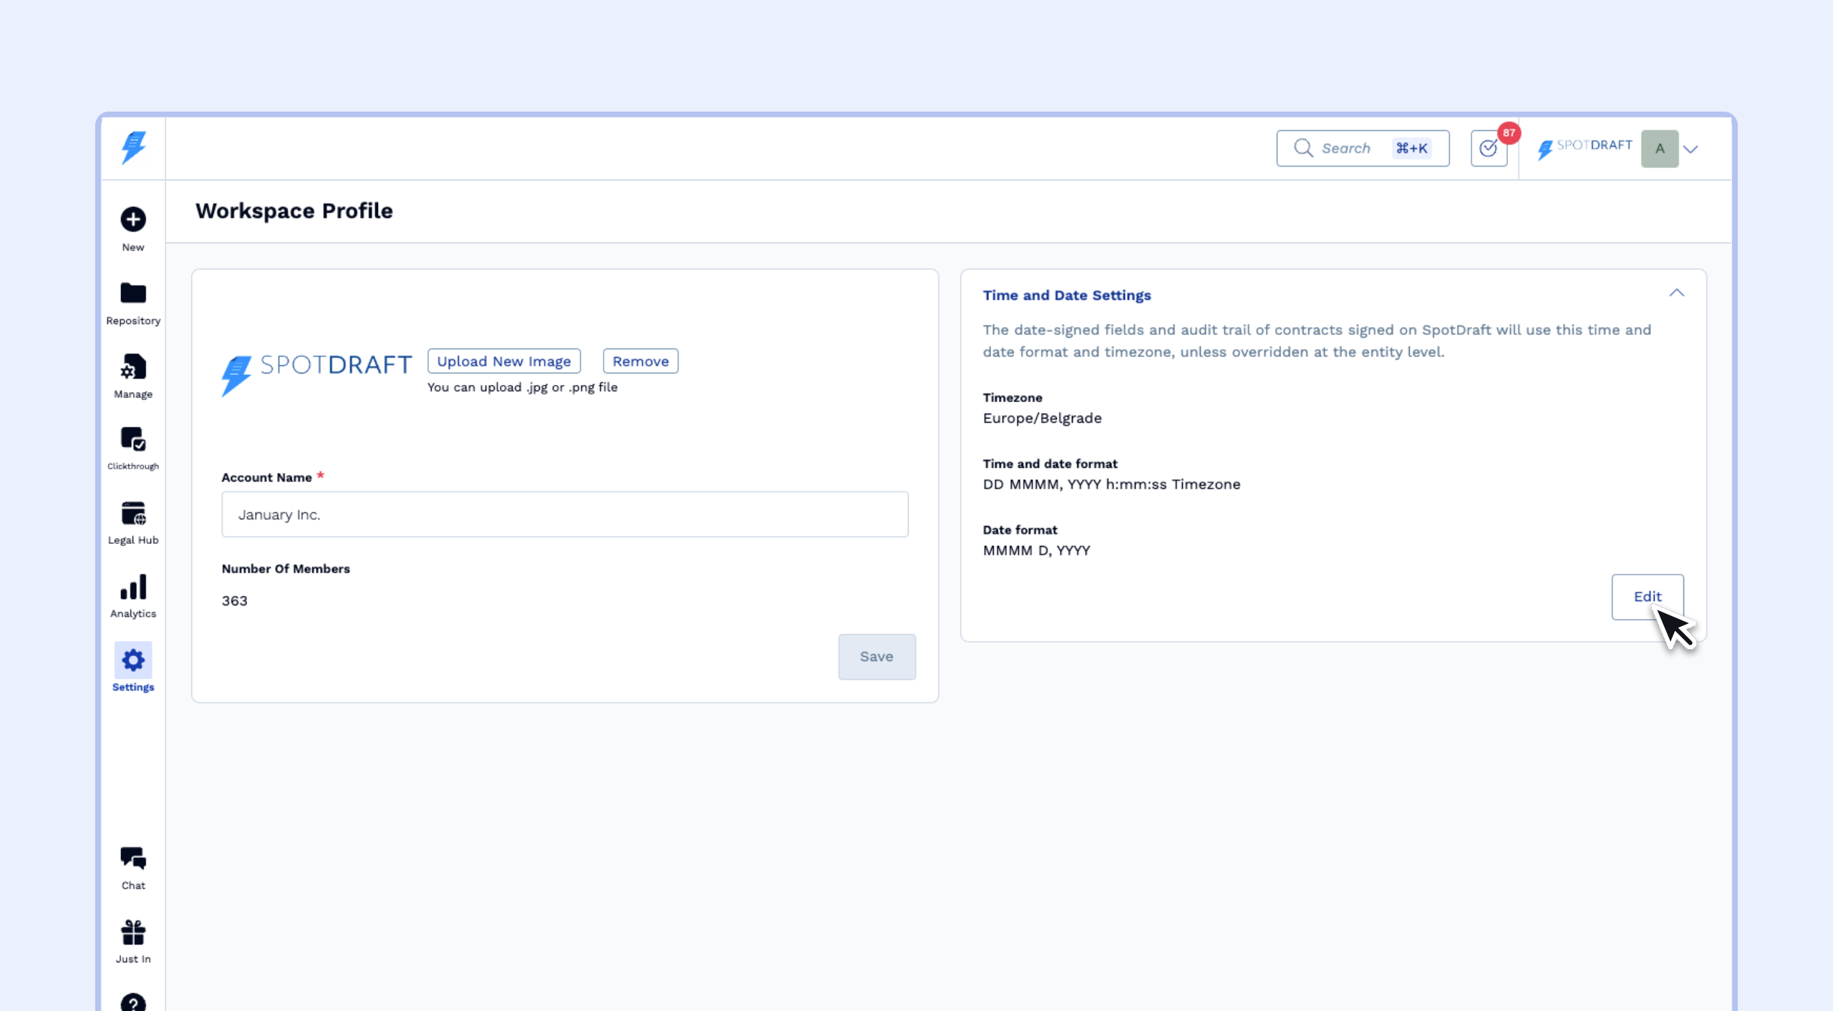Viewport: 1833px width, 1011px height.
Task: Click Upload New Image button
Action: pyautogui.click(x=503, y=361)
